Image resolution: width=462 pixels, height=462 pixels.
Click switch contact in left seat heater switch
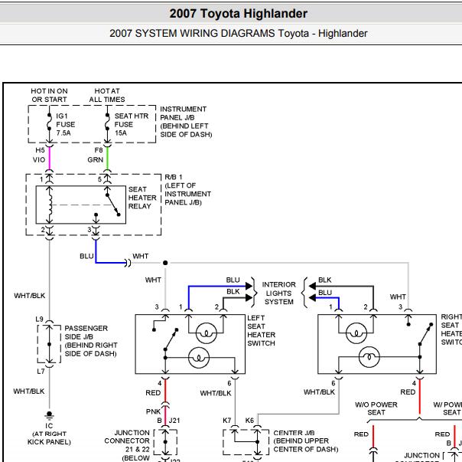(x=171, y=339)
